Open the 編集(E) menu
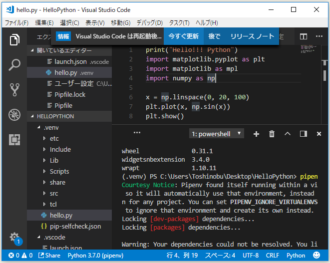This screenshot has height=263, width=330. [x=44, y=22]
